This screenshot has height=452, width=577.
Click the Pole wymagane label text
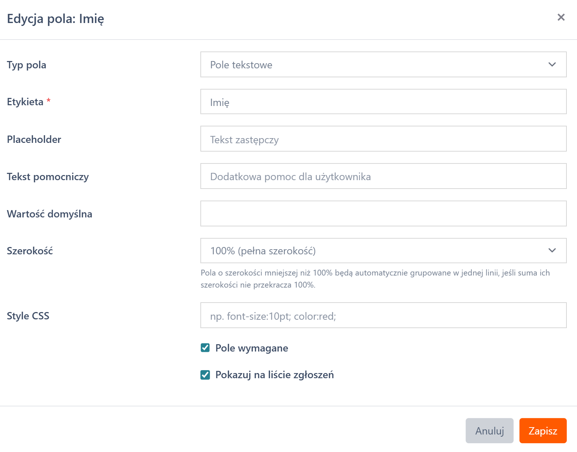pyautogui.click(x=252, y=348)
